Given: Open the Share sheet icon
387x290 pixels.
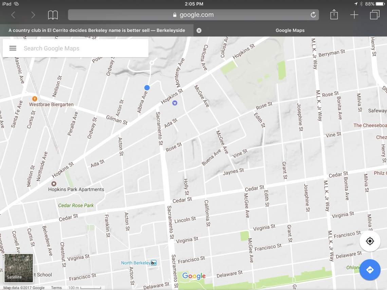Looking at the screenshot, I should click(x=334, y=14).
